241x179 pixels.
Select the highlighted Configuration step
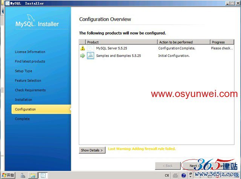click(41, 109)
